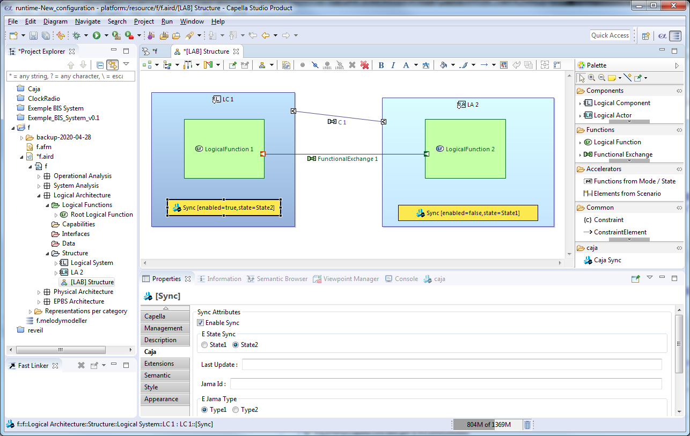Click the Jama Id text field
The height and width of the screenshot is (436, 690).
[446, 384]
